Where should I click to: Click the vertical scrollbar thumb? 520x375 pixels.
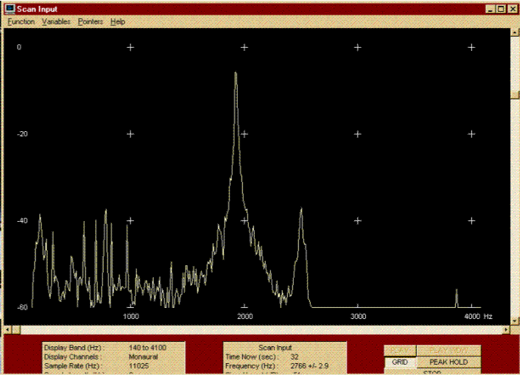pos(515,95)
